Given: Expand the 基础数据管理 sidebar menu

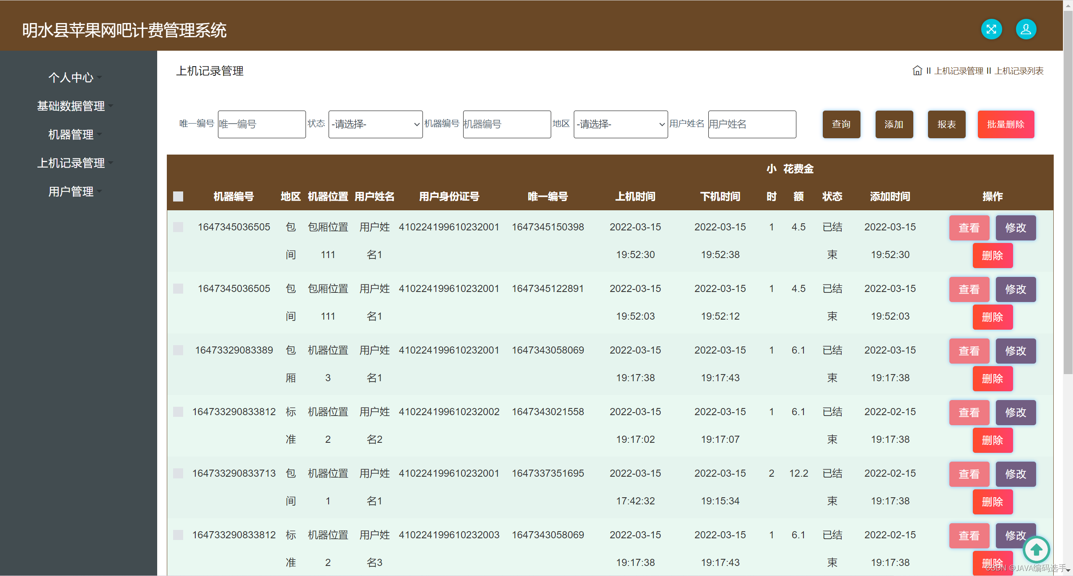Looking at the screenshot, I should tap(75, 106).
